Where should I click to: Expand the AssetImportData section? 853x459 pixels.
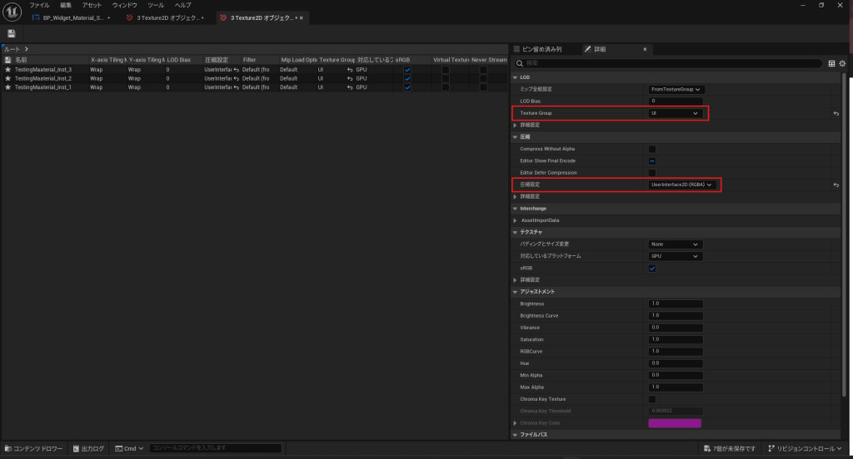tap(515, 220)
